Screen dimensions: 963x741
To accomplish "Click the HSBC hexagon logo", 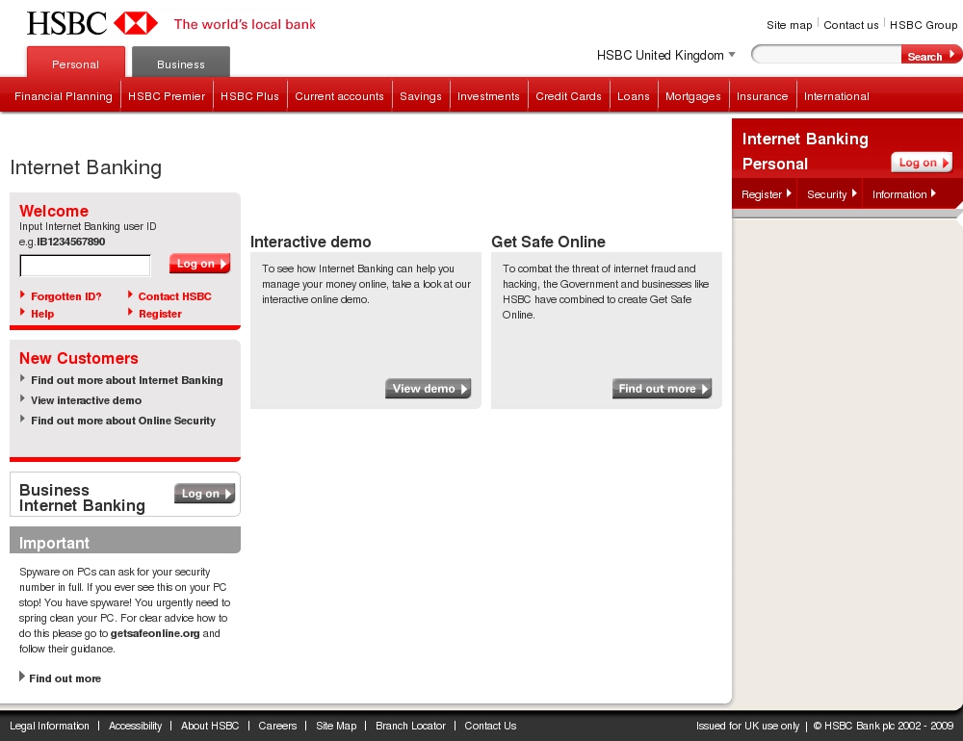I will 136,23.
